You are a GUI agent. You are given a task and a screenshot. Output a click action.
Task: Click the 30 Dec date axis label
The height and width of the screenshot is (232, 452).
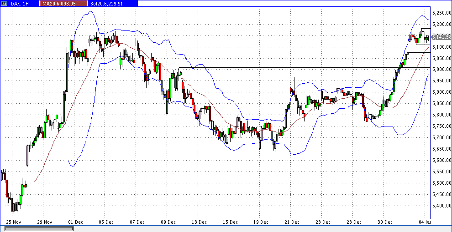[x=384, y=222]
